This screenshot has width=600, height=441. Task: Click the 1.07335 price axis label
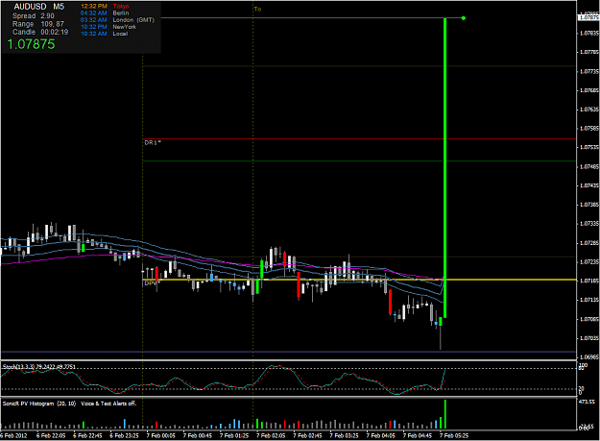click(x=589, y=224)
